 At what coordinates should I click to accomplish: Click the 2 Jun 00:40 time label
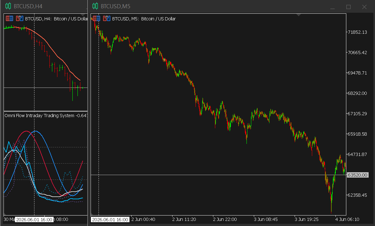tap(143, 219)
